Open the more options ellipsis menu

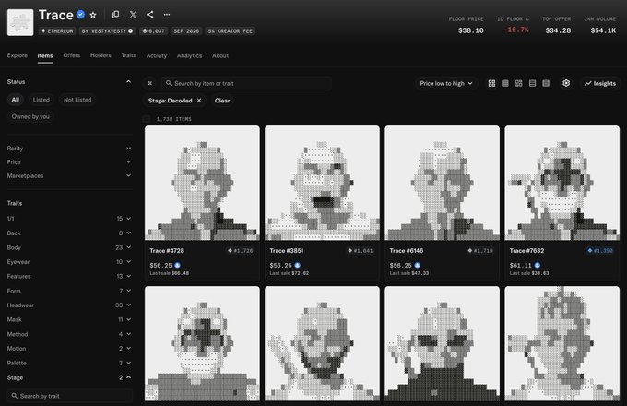pos(167,15)
